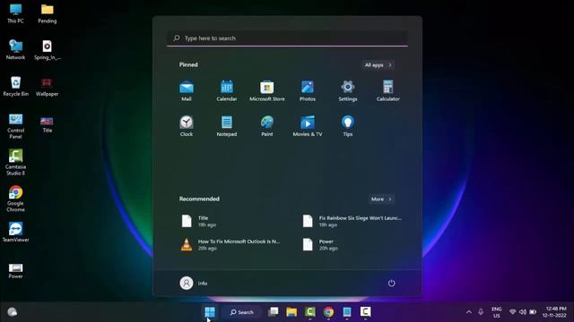
Task: Open File Explorer from the taskbar
Action: (291, 312)
